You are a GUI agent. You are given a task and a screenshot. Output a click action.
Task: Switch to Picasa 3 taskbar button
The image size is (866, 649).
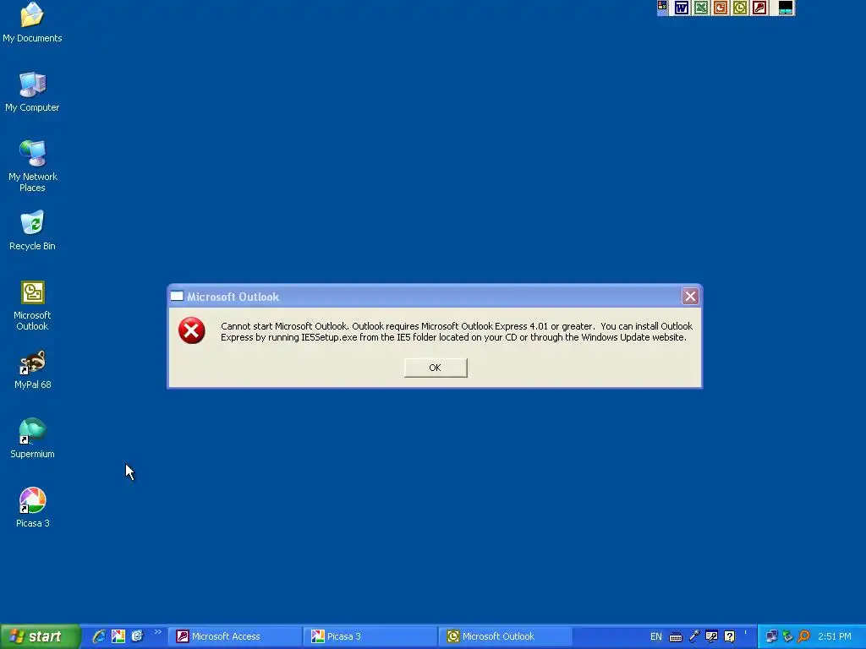tap(370, 636)
